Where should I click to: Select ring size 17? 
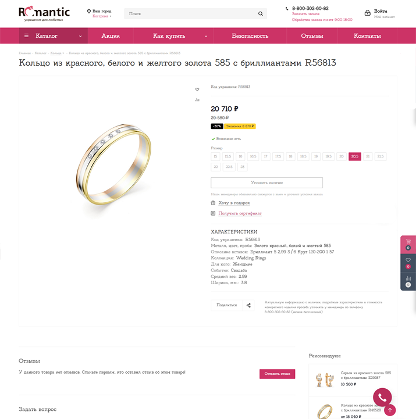(265, 156)
